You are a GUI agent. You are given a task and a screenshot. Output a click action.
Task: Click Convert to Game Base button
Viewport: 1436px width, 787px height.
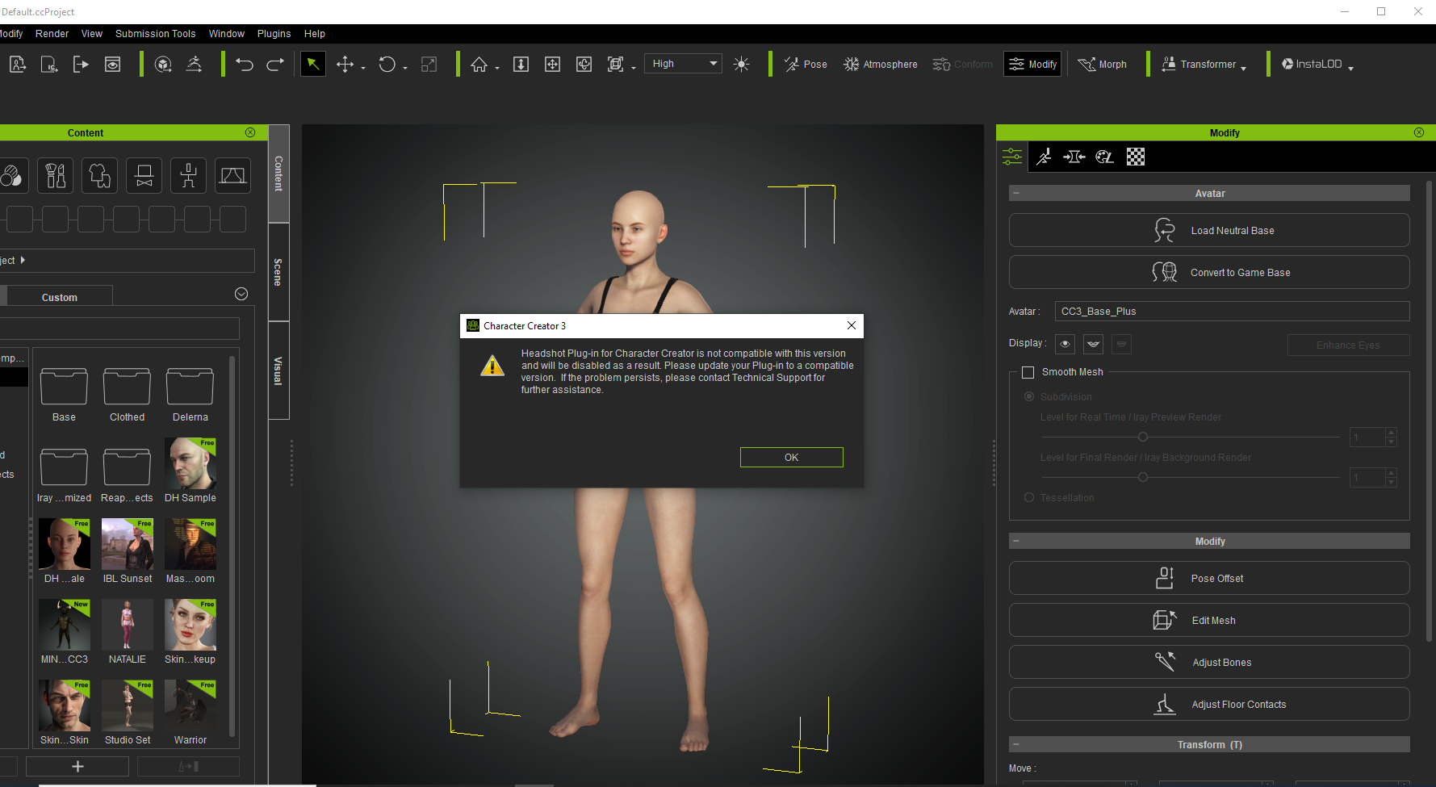tap(1208, 272)
